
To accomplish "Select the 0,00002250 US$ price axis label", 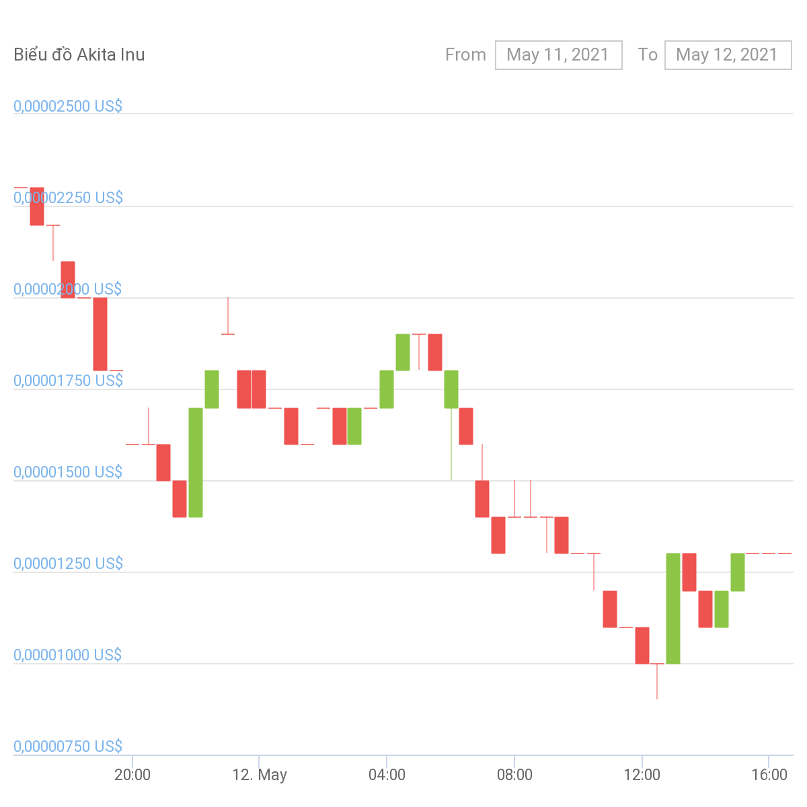I will tap(68, 198).
